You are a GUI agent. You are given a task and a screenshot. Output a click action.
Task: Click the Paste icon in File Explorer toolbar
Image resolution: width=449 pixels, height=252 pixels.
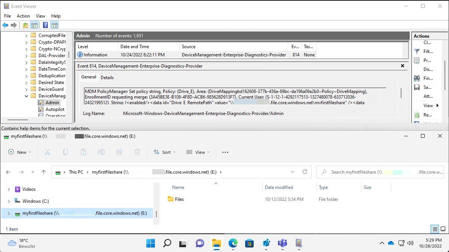tap(83, 152)
